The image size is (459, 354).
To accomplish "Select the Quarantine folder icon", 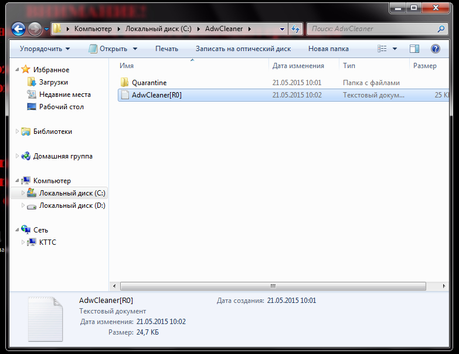I will 124,82.
